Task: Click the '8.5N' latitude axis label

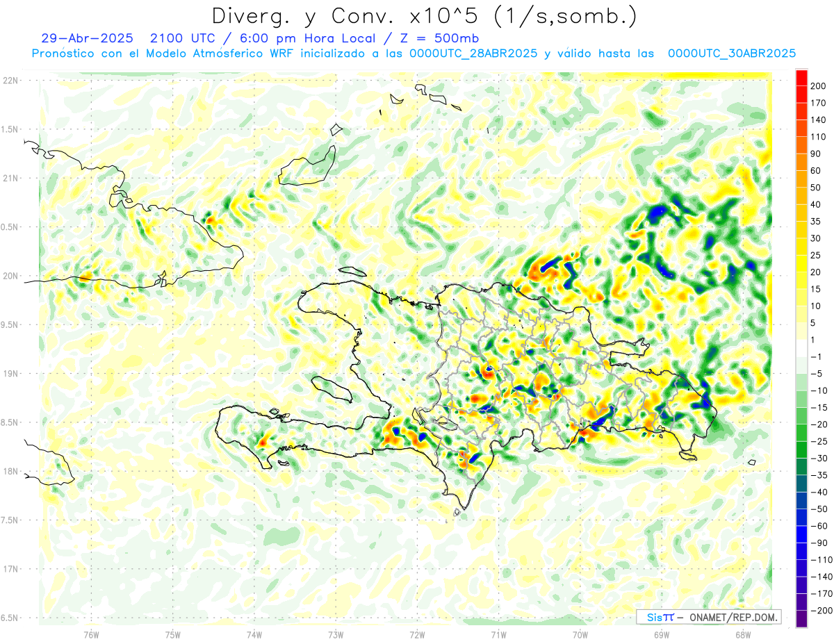Action: click(x=10, y=422)
